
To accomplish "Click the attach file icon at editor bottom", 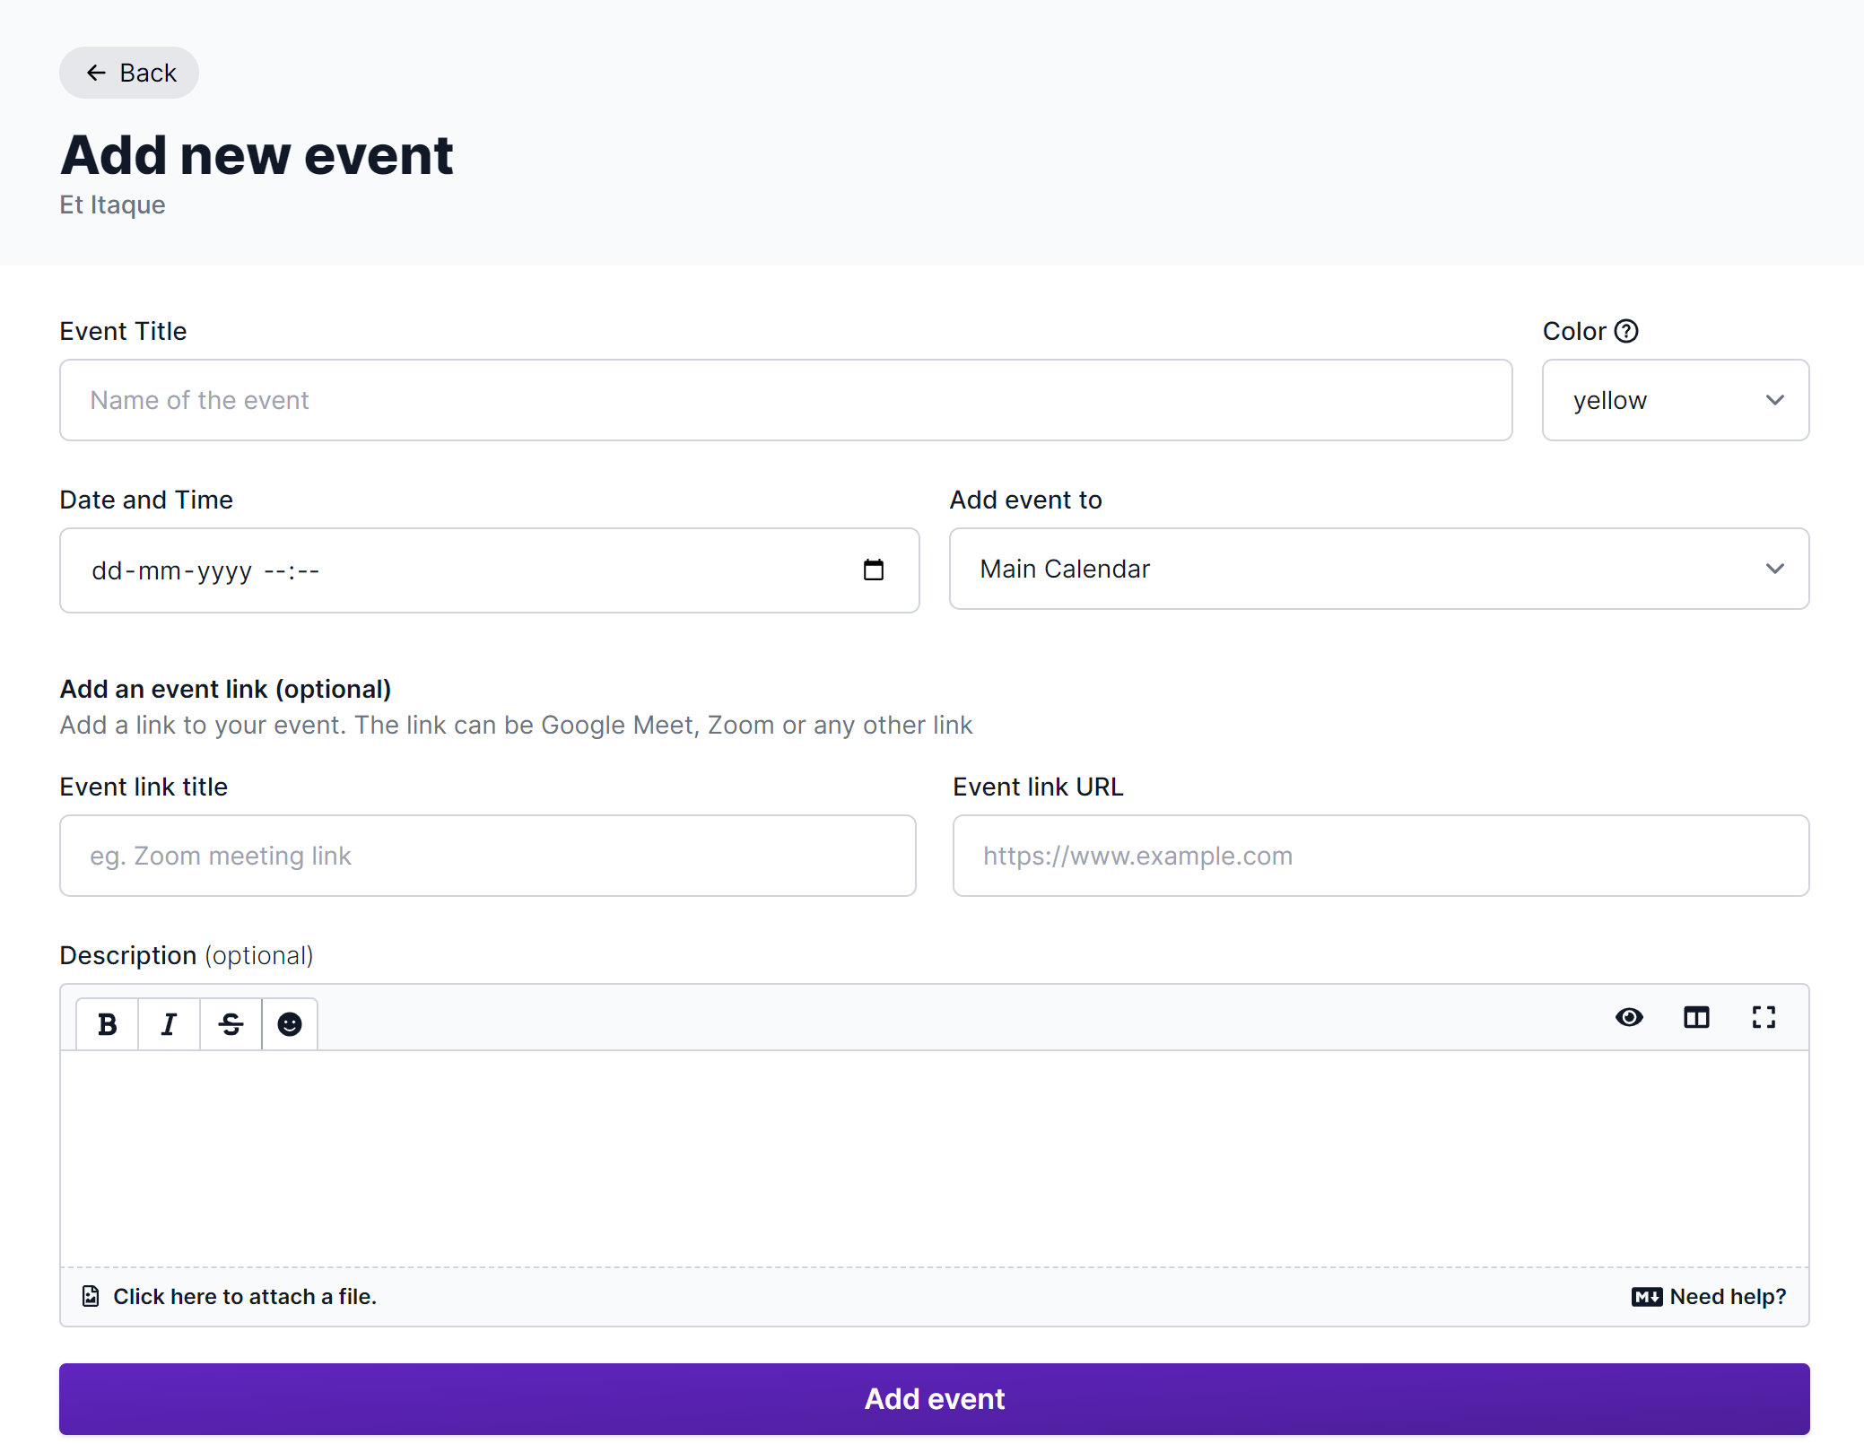I will click(x=91, y=1296).
